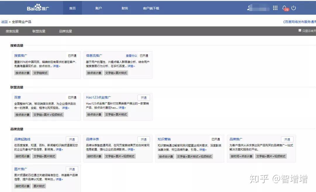Open the 品牌华表 product title
This screenshot has width=316, height=192.
coord(92,139)
